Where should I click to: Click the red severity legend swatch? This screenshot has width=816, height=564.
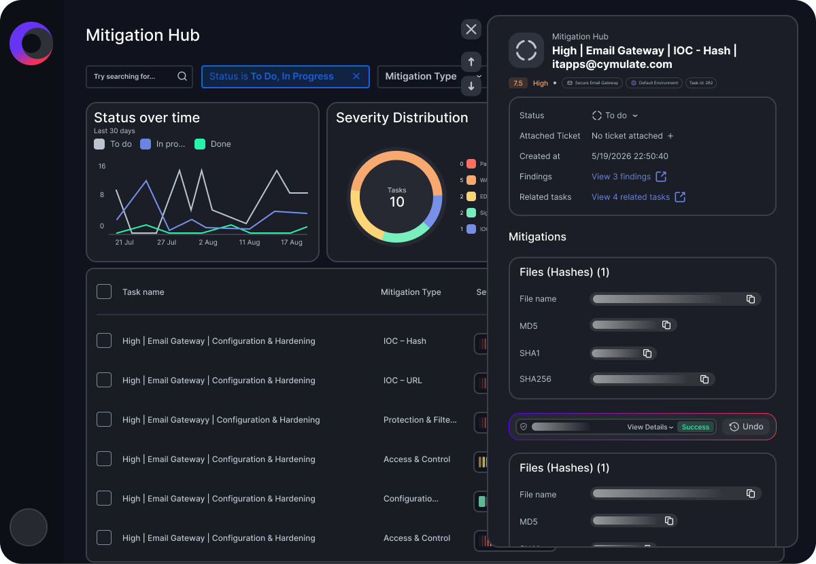click(x=471, y=164)
